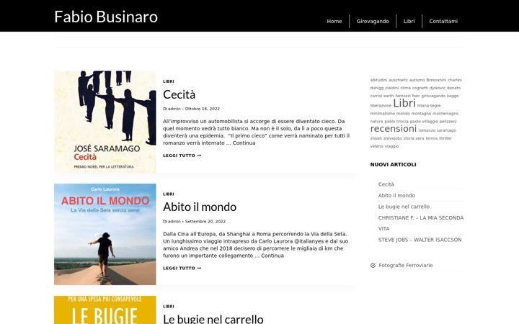
Task: Select the montemagno tag
Action: [445, 114]
